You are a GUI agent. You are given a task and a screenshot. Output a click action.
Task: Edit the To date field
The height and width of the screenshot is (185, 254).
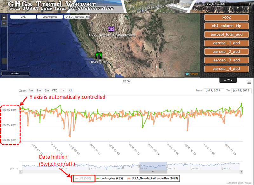click(x=241, y=91)
